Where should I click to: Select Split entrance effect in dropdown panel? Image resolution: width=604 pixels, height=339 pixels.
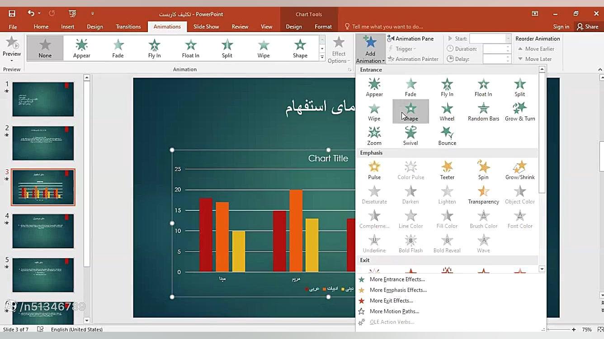pyautogui.click(x=520, y=87)
